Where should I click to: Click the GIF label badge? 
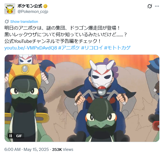(19, 136)
